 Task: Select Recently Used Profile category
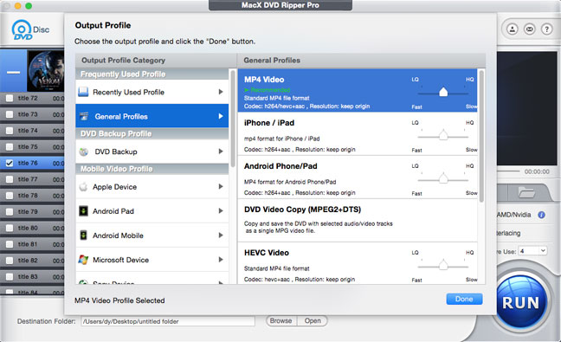click(152, 92)
